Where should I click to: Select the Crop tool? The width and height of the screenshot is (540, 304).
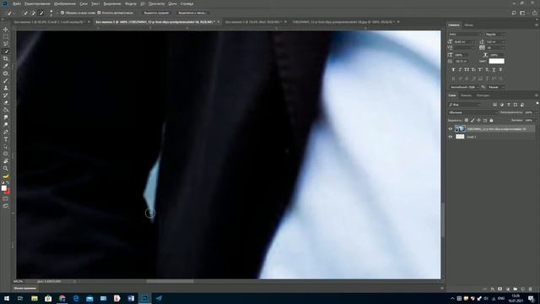tap(6, 58)
